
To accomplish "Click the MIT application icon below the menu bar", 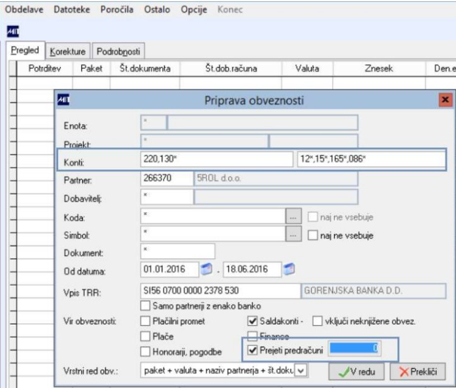I will pos(12,30).
